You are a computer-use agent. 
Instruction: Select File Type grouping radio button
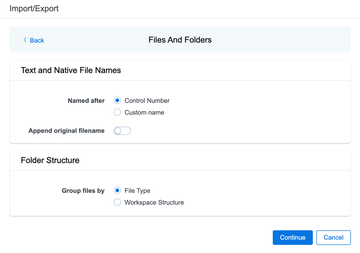[x=117, y=190]
